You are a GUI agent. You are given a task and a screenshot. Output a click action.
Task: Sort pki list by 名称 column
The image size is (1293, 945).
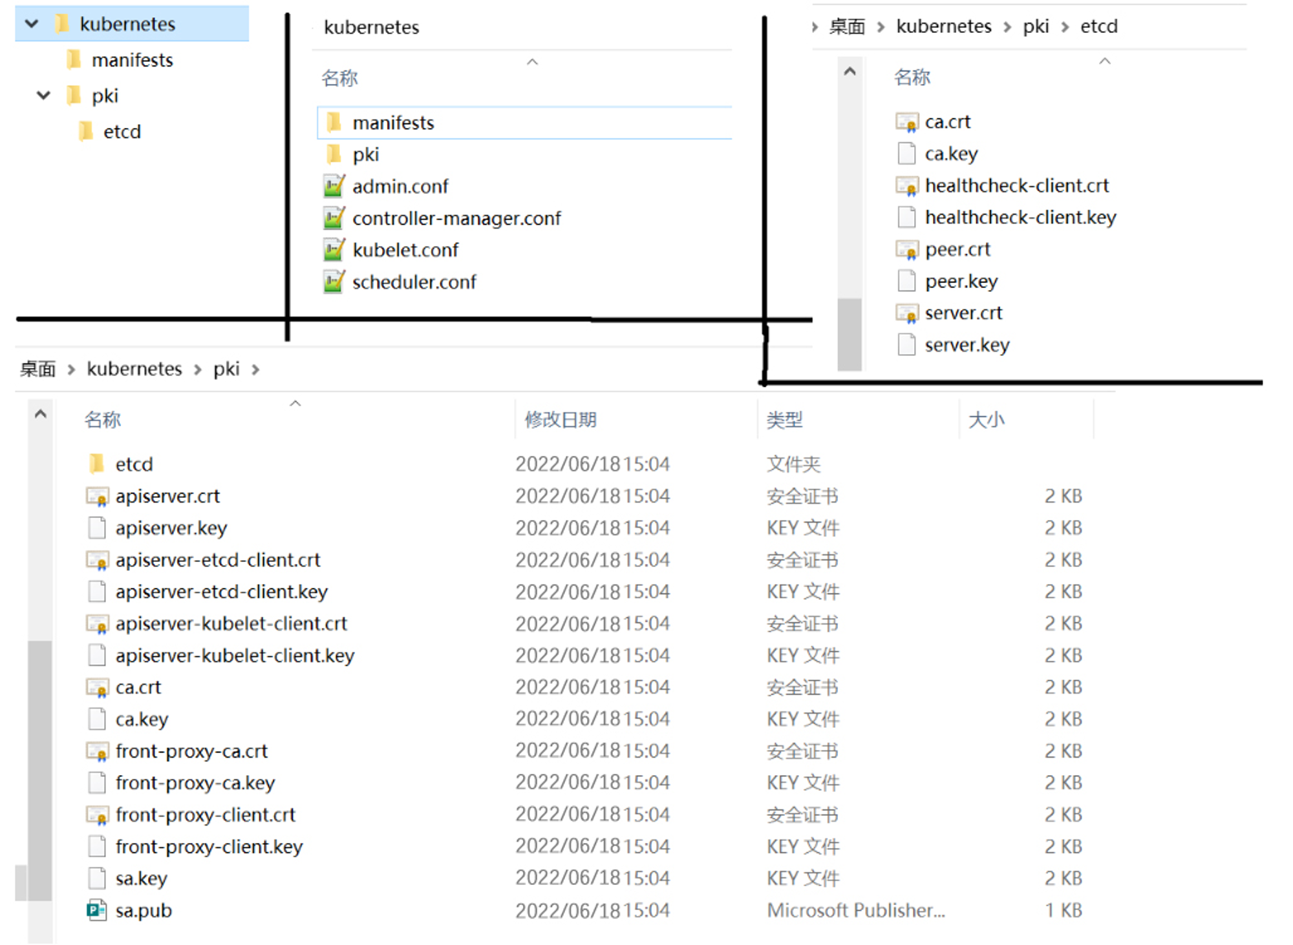pos(102,420)
